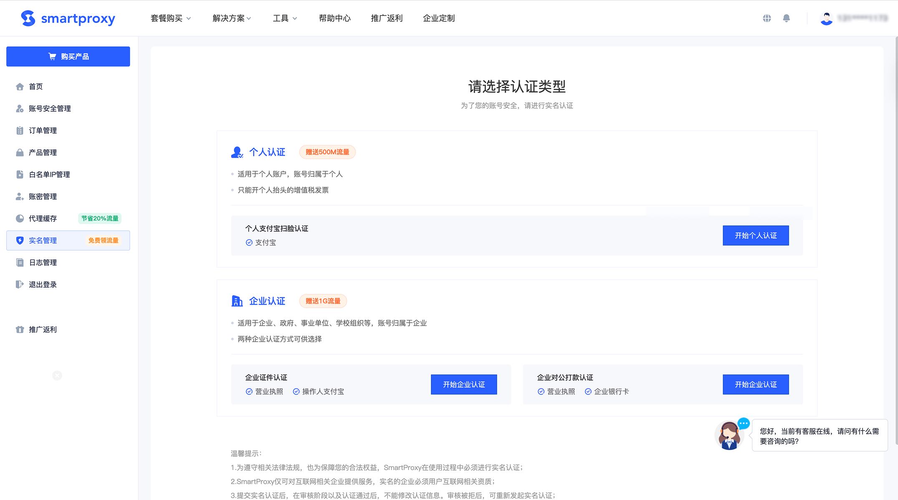Open 白名单IP管理 page
The image size is (898, 500).
[x=49, y=174]
